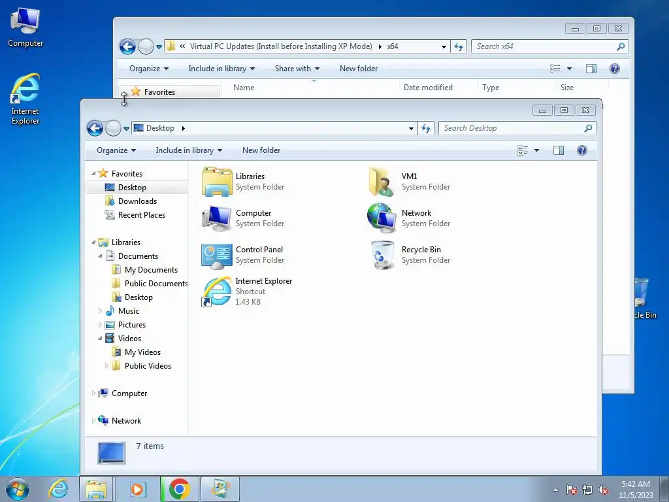Expand the Public Videos folder node
This screenshot has width=669, height=502.
click(106, 365)
